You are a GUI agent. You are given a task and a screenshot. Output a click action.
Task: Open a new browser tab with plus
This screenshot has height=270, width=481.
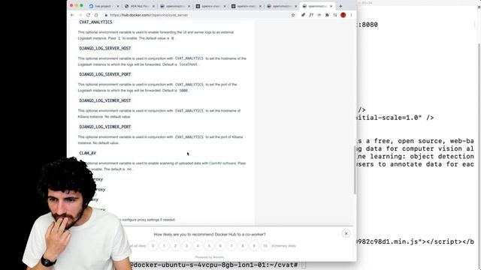tap(340, 6)
